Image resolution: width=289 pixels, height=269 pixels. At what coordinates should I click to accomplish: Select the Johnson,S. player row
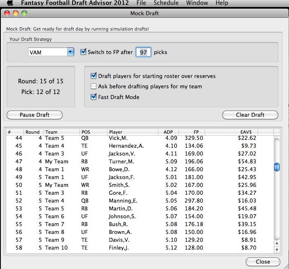[x=140, y=216]
